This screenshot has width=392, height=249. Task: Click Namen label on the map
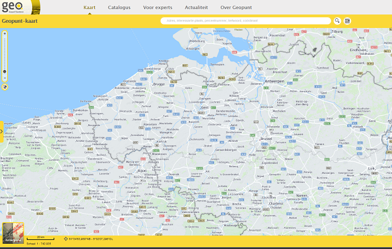click(302, 195)
